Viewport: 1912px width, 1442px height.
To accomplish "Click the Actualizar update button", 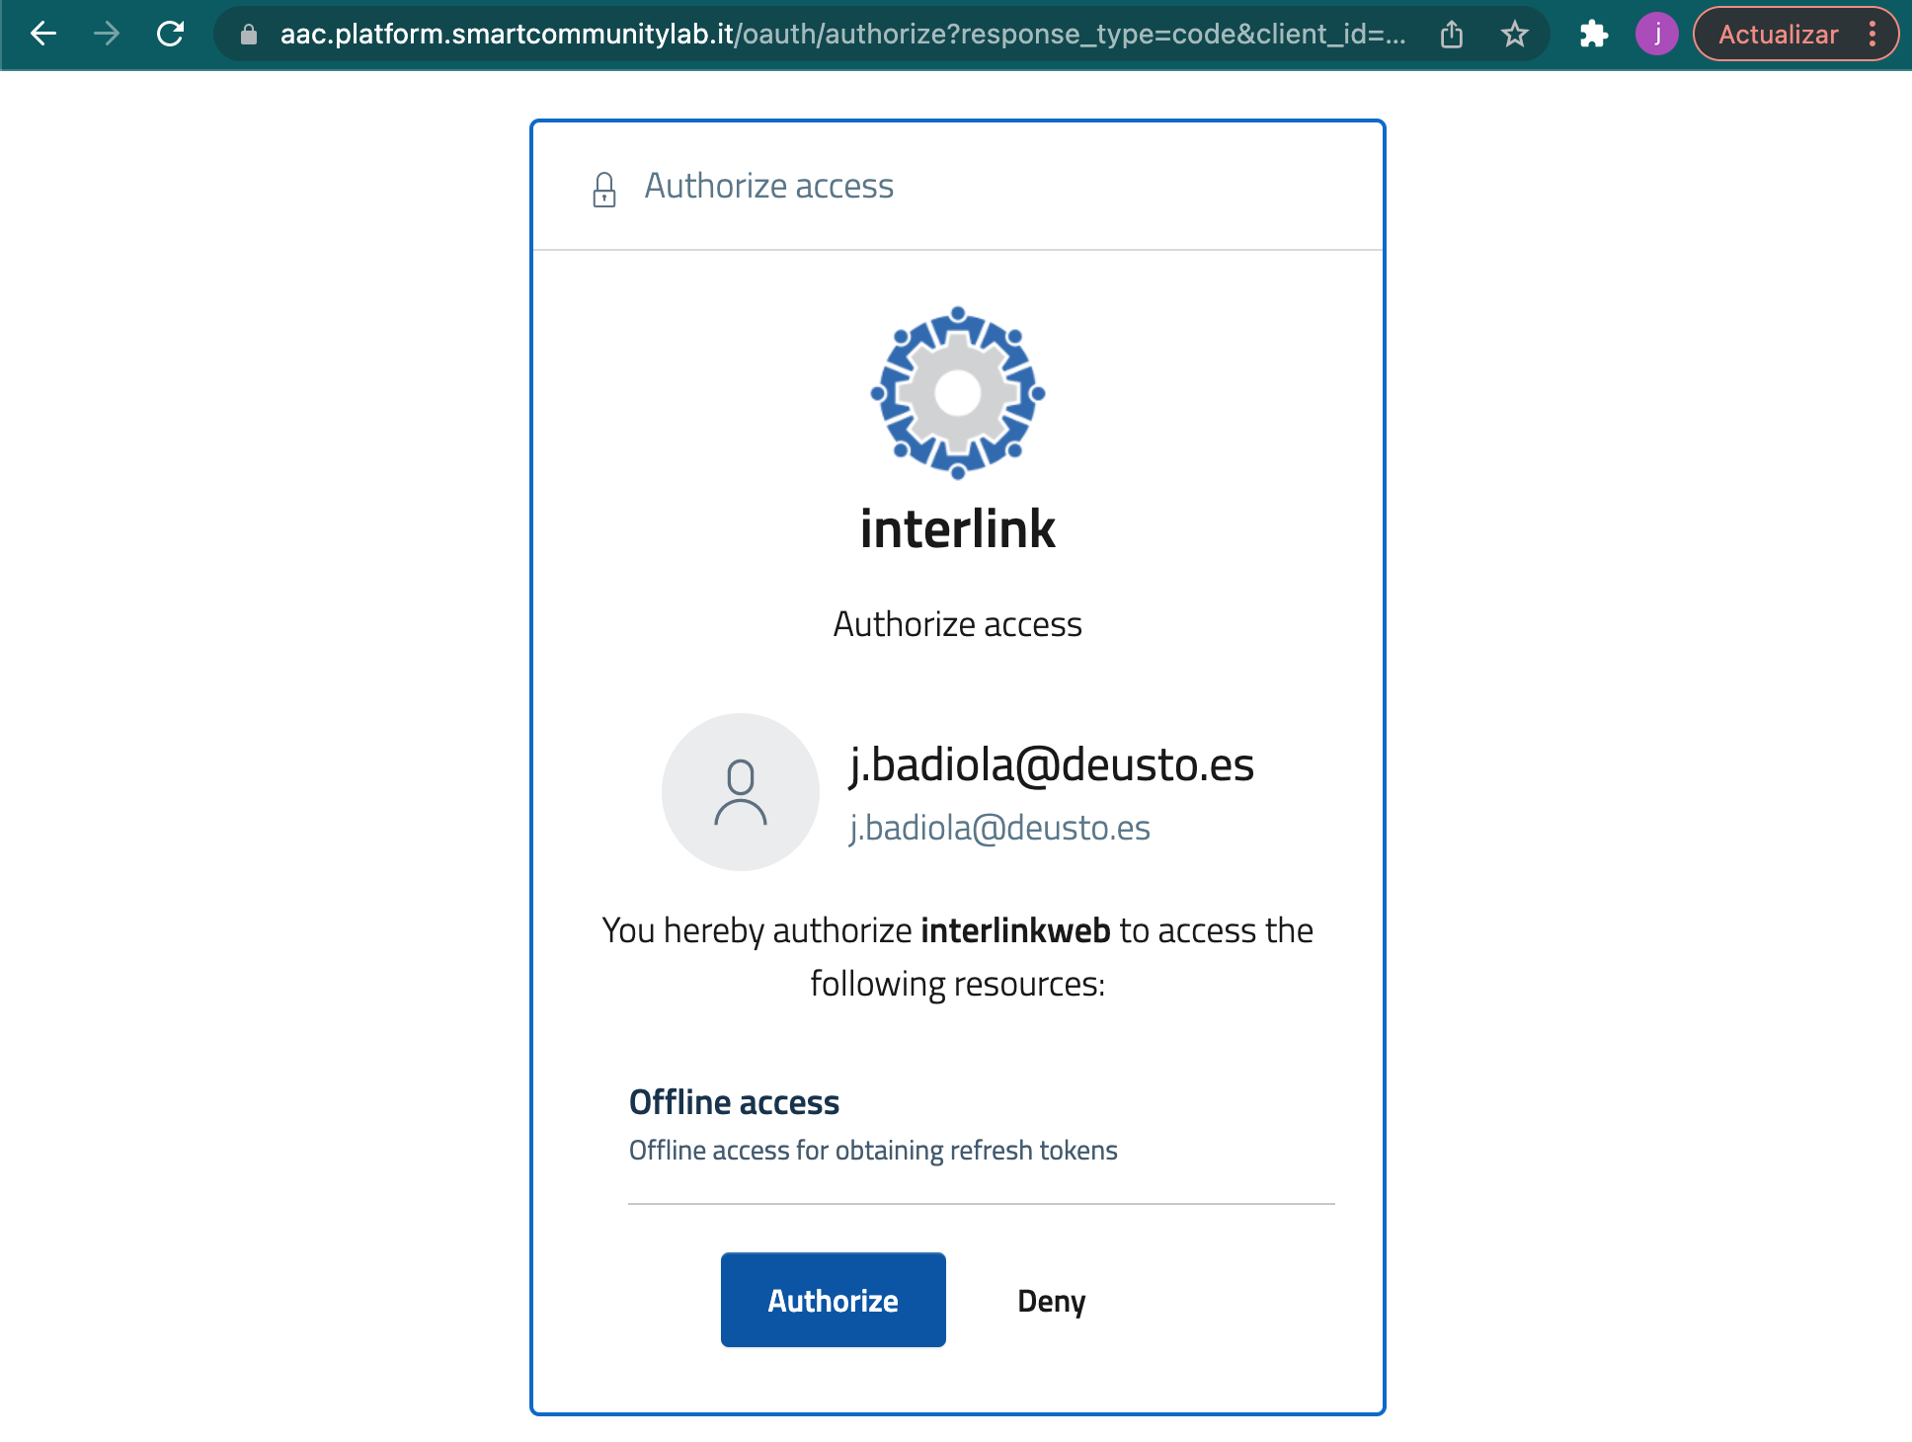I will (x=1778, y=35).
